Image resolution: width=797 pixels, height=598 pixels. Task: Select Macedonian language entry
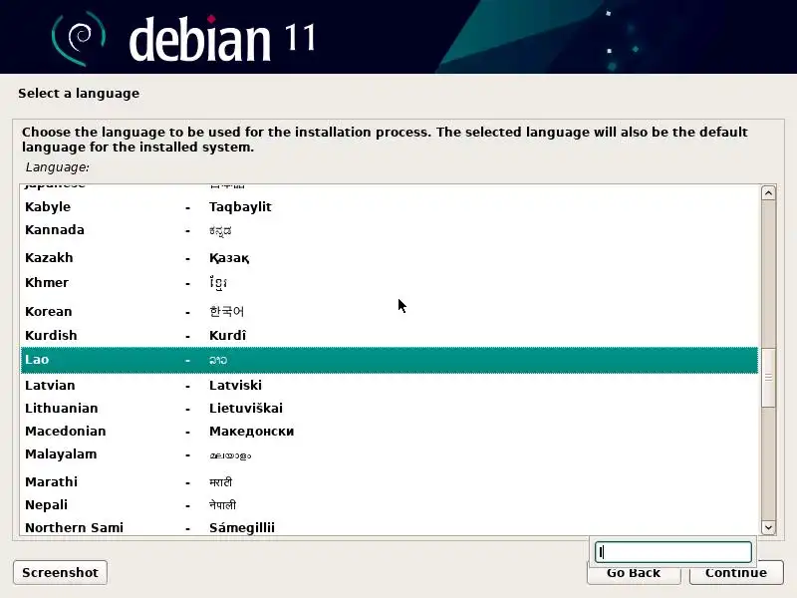point(390,432)
